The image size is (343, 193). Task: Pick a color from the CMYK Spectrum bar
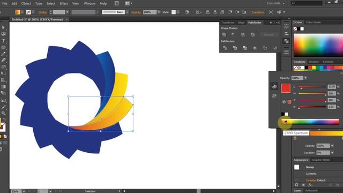[x=310, y=122]
